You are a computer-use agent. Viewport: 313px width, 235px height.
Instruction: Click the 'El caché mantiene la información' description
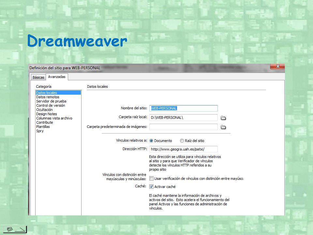point(189,202)
